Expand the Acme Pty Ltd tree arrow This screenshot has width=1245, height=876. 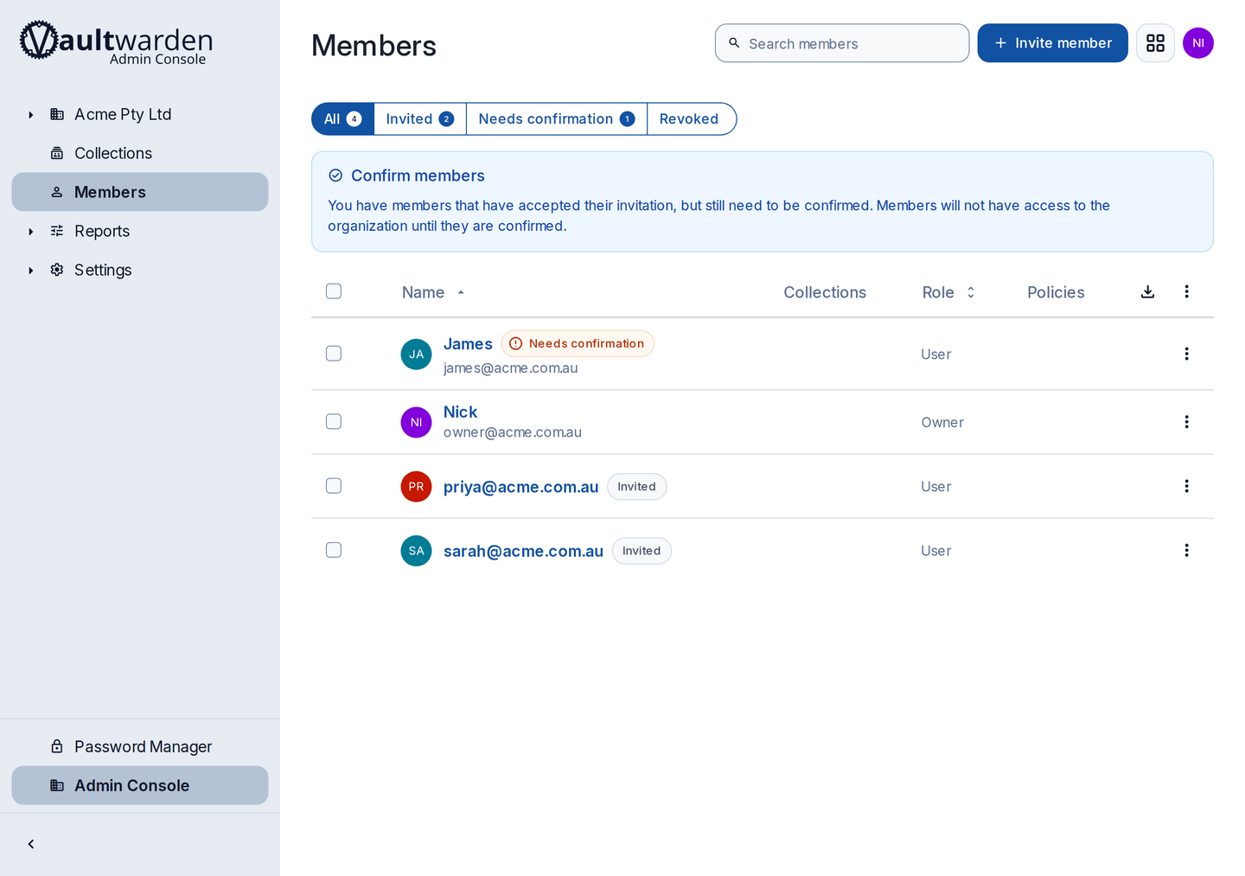(31, 115)
